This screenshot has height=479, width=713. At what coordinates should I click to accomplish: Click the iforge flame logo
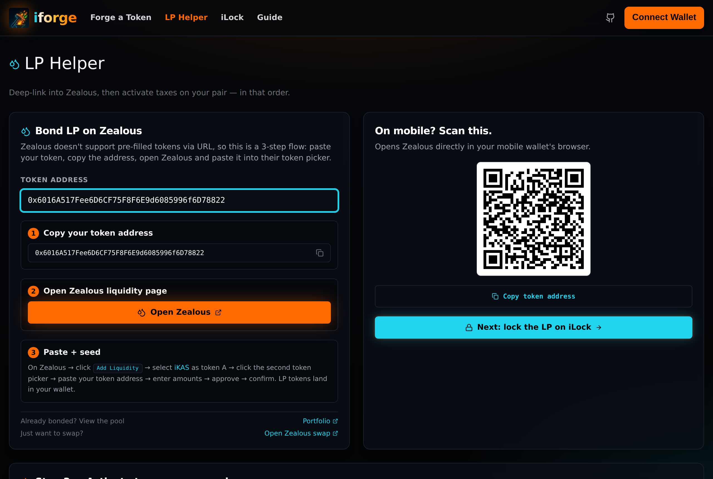point(19,18)
